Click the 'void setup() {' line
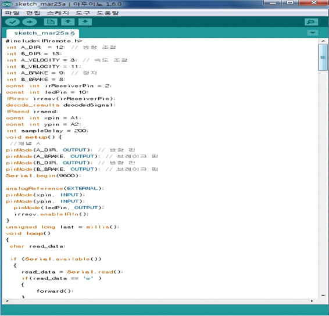The height and width of the screenshot is (316, 329). 34,137
